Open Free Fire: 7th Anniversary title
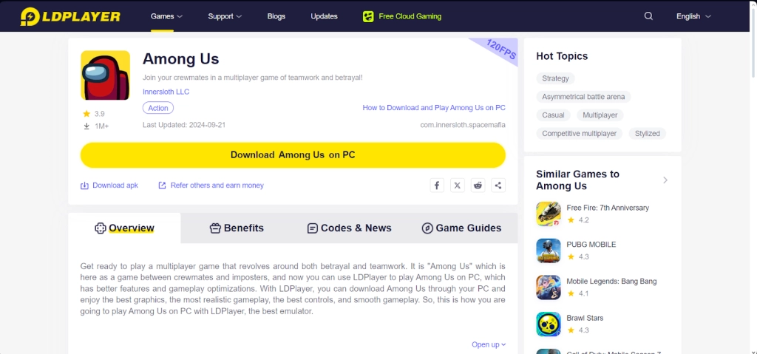 608,208
